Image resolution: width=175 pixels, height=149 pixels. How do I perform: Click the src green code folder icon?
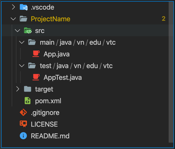[28, 31]
